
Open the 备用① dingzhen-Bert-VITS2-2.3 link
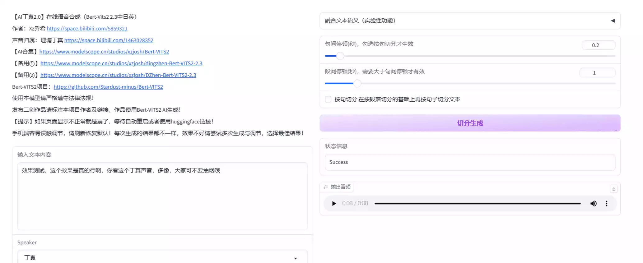click(121, 63)
